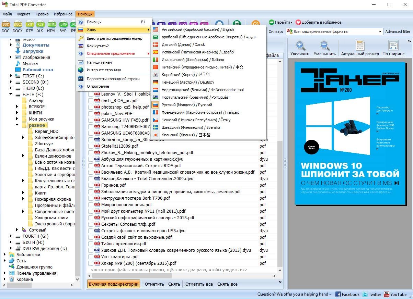The width and height of the screenshot is (413, 299).
Task: Fit preview По ширине
Action: 393,48
